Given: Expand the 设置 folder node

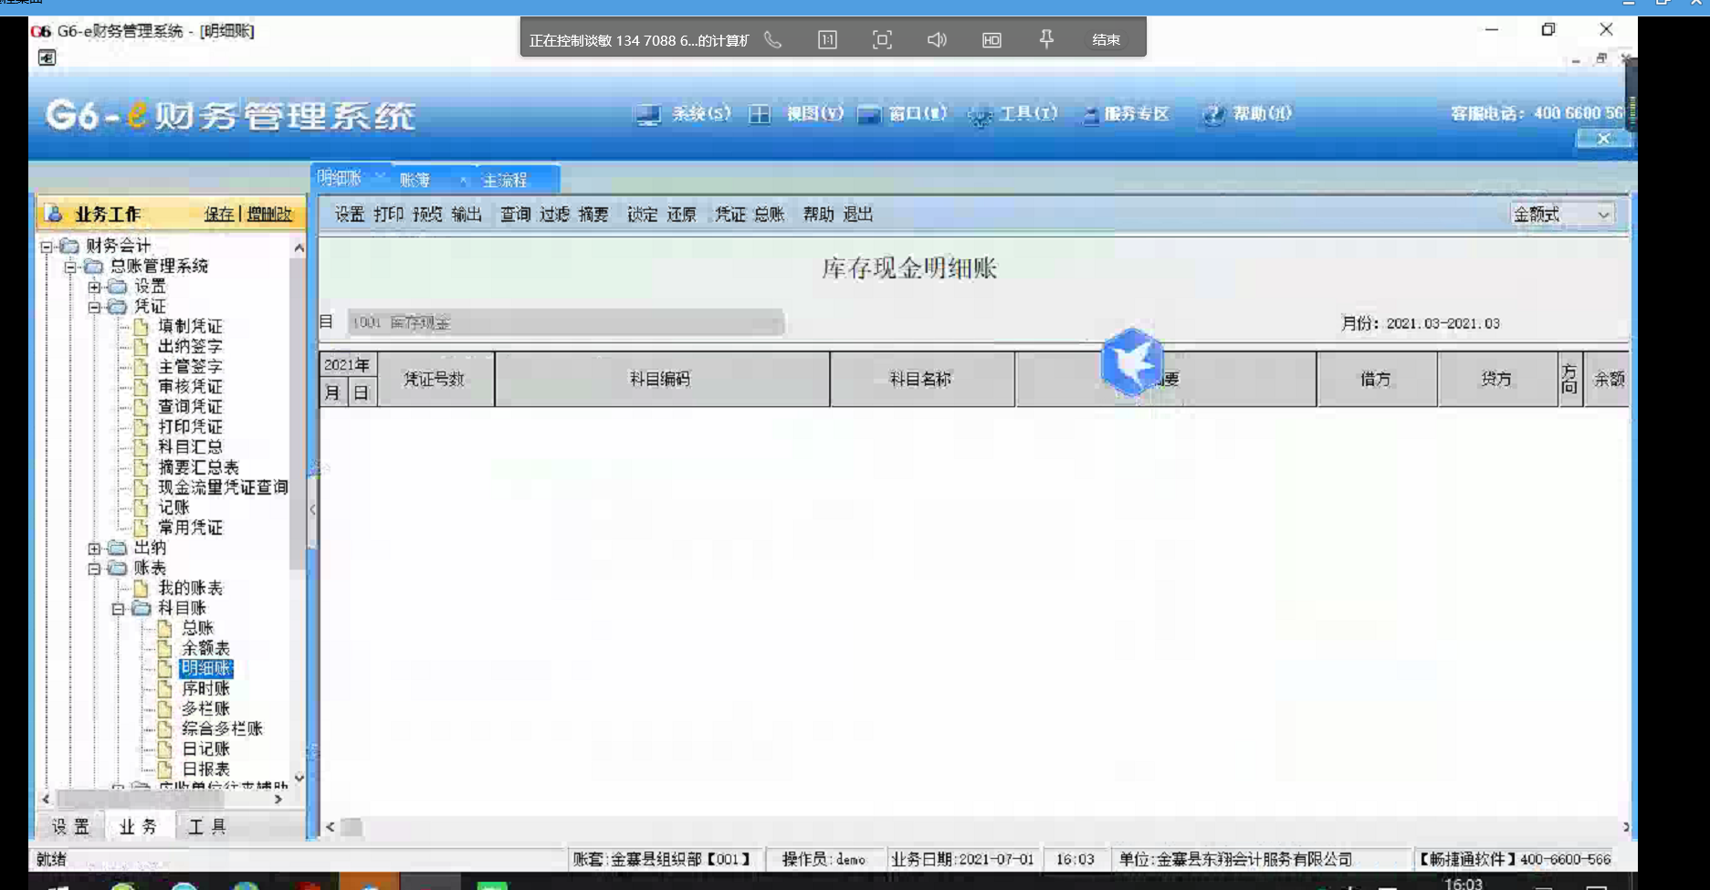Looking at the screenshot, I should coord(94,287).
